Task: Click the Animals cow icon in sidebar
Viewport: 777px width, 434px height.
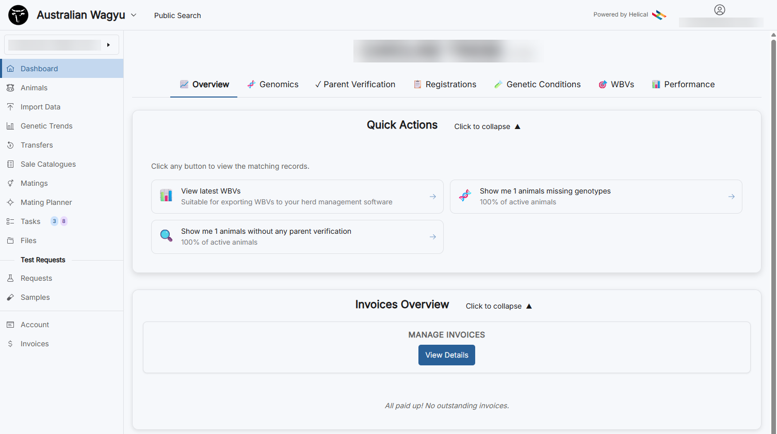Action: tap(10, 88)
